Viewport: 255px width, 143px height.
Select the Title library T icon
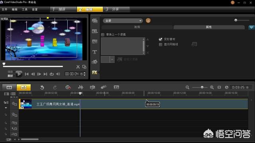[95, 52]
